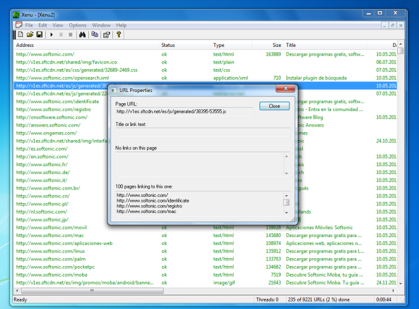419x309 pixels.
Task: Pause the link check with pause icon
Action: [x=61, y=35]
